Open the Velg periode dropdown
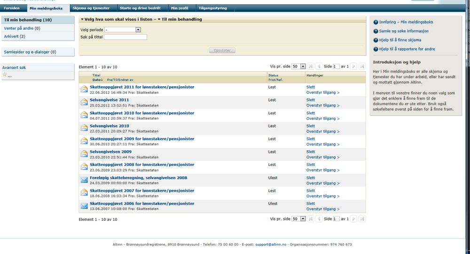 click(138, 30)
